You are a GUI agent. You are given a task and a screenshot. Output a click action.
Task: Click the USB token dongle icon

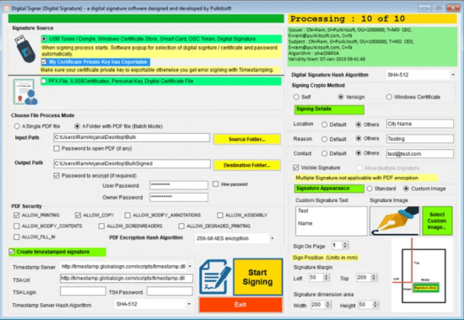24,49
